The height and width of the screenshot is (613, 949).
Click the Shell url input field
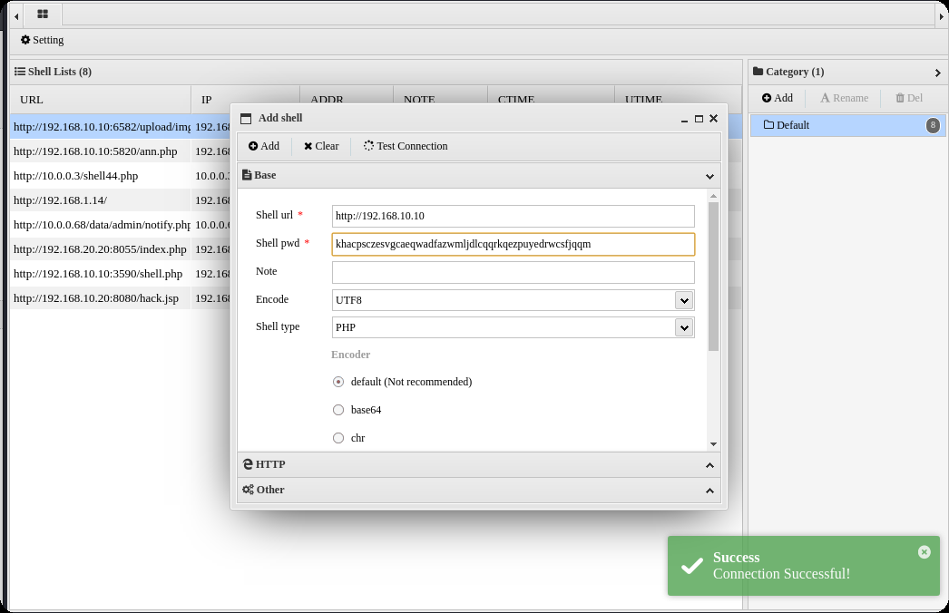point(513,216)
